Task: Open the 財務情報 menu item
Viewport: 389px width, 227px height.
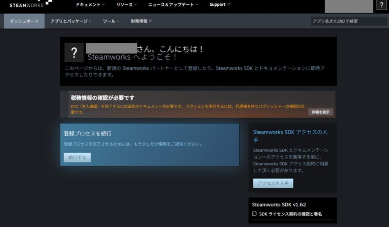Action: [x=139, y=21]
